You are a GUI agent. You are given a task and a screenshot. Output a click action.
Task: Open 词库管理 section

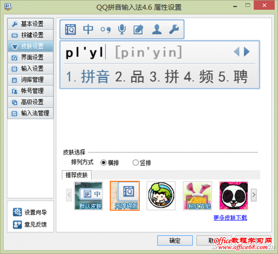click(x=30, y=80)
